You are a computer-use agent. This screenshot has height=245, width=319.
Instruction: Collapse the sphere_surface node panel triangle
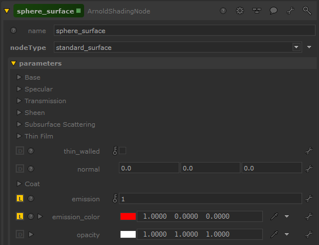(x=7, y=11)
